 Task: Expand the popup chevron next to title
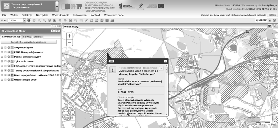[161, 68]
